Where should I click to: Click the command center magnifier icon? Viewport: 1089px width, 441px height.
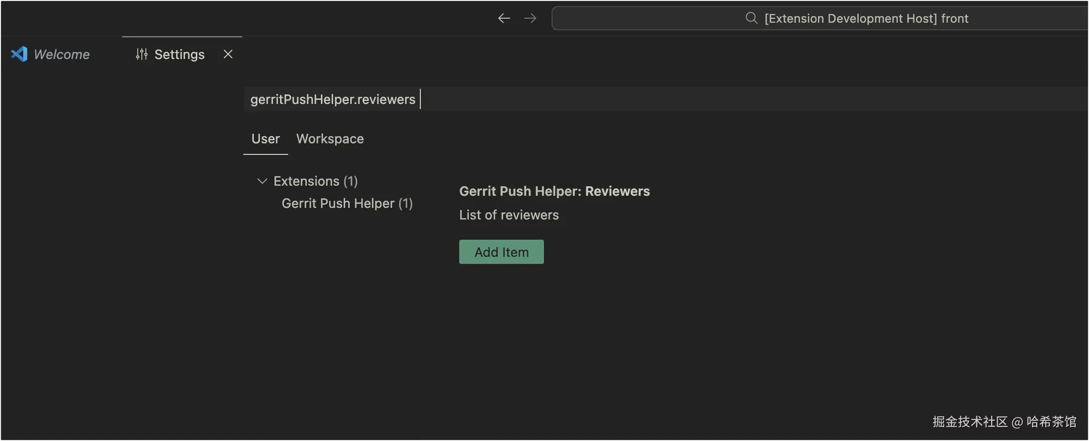[751, 18]
